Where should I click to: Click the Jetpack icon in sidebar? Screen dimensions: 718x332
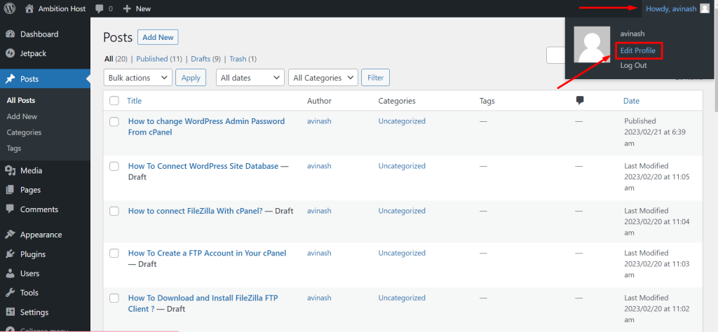tap(10, 53)
